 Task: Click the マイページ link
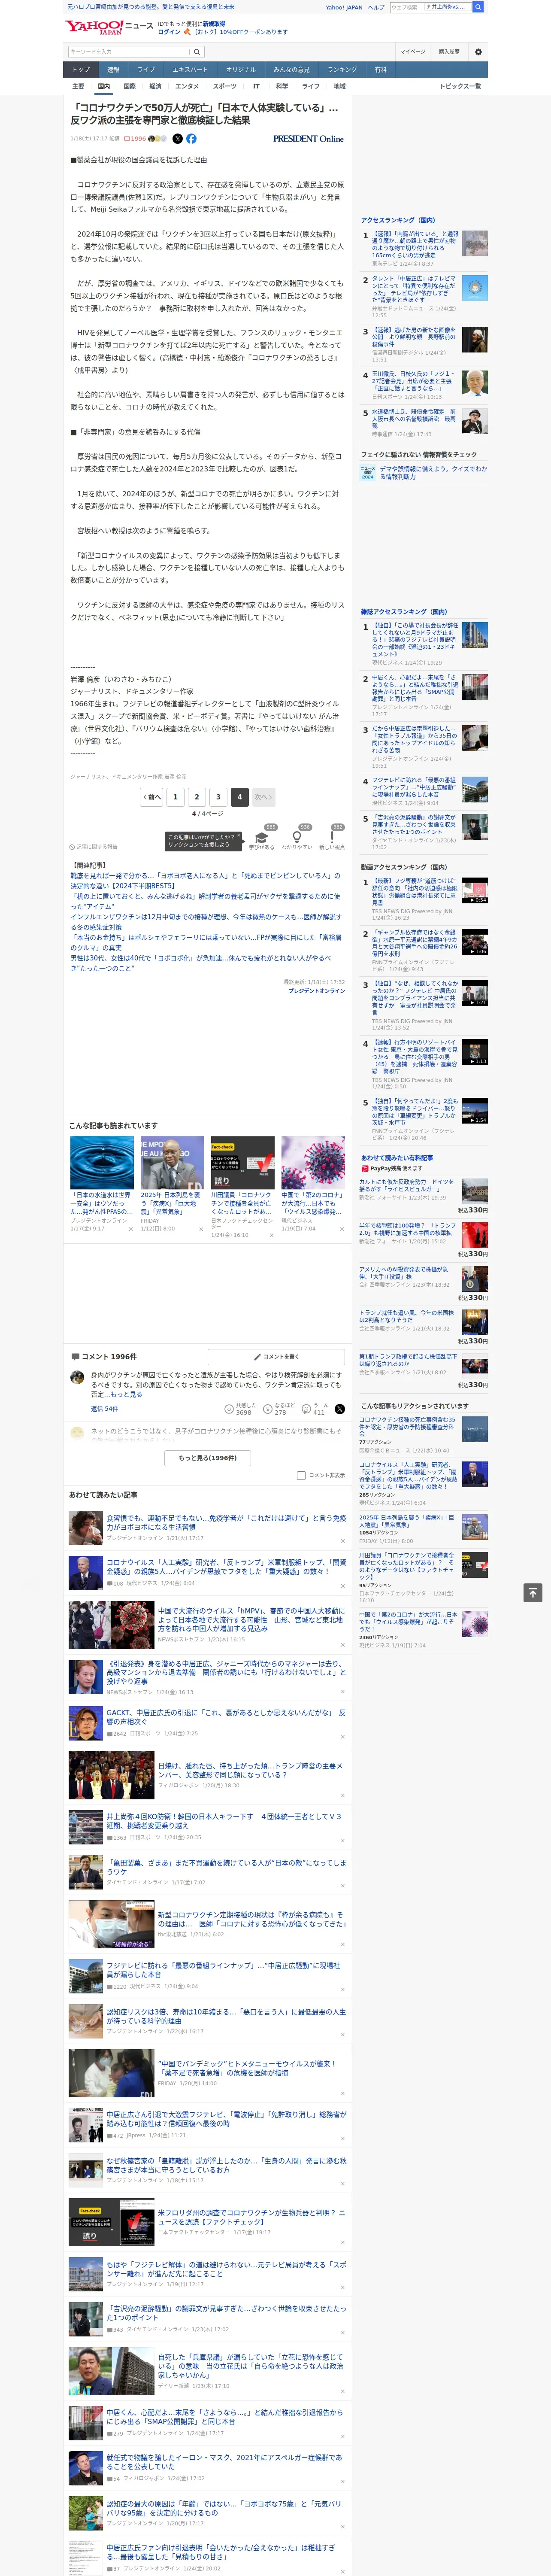(x=413, y=51)
